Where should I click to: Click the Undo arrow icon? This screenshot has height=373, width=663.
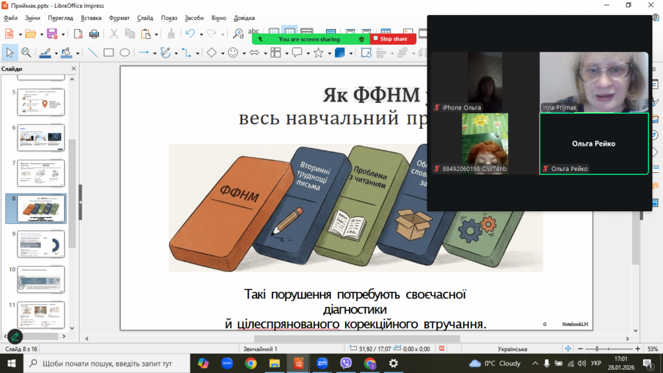[190, 34]
